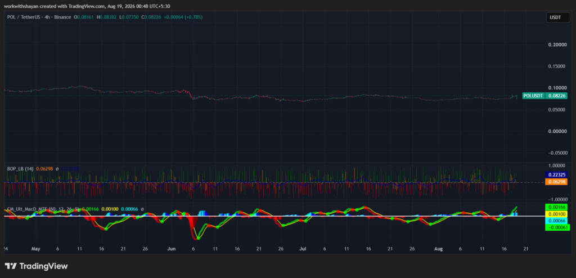Click the Aug label on time axis

click(438, 249)
